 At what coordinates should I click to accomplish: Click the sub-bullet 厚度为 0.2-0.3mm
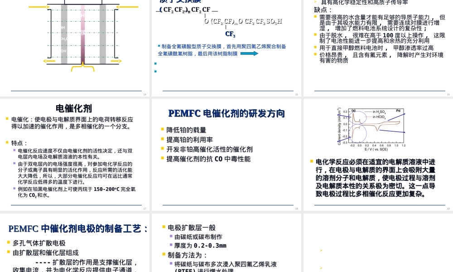pos(200,246)
